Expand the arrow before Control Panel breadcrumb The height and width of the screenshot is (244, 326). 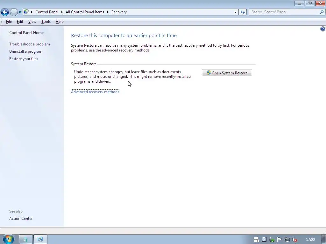coord(32,12)
